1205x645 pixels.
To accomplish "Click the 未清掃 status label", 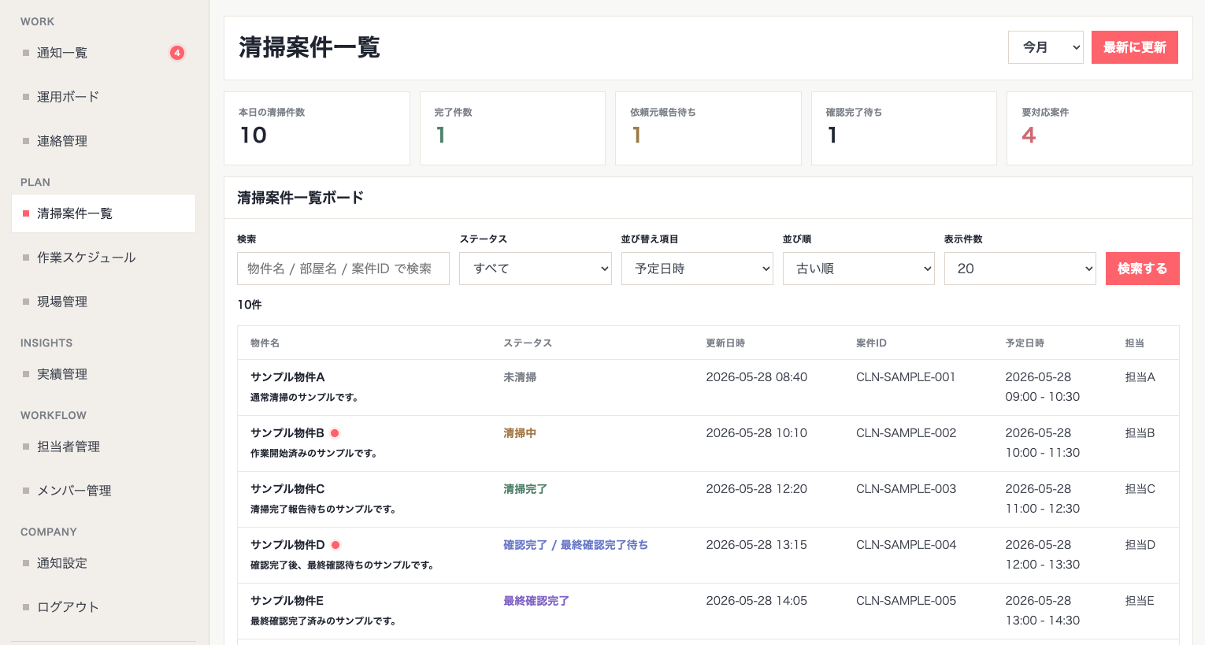I will [x=520, y=377].
